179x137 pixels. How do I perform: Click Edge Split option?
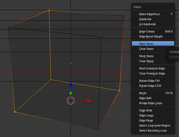[x=153, y=98]
